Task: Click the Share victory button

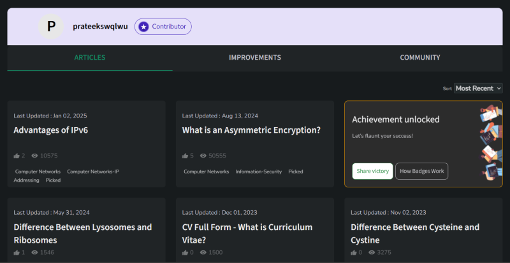Action: coord(372,172)
